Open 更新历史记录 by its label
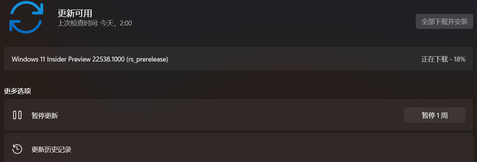The height and width of the screenshot is (162, 477). pos(51,150)
